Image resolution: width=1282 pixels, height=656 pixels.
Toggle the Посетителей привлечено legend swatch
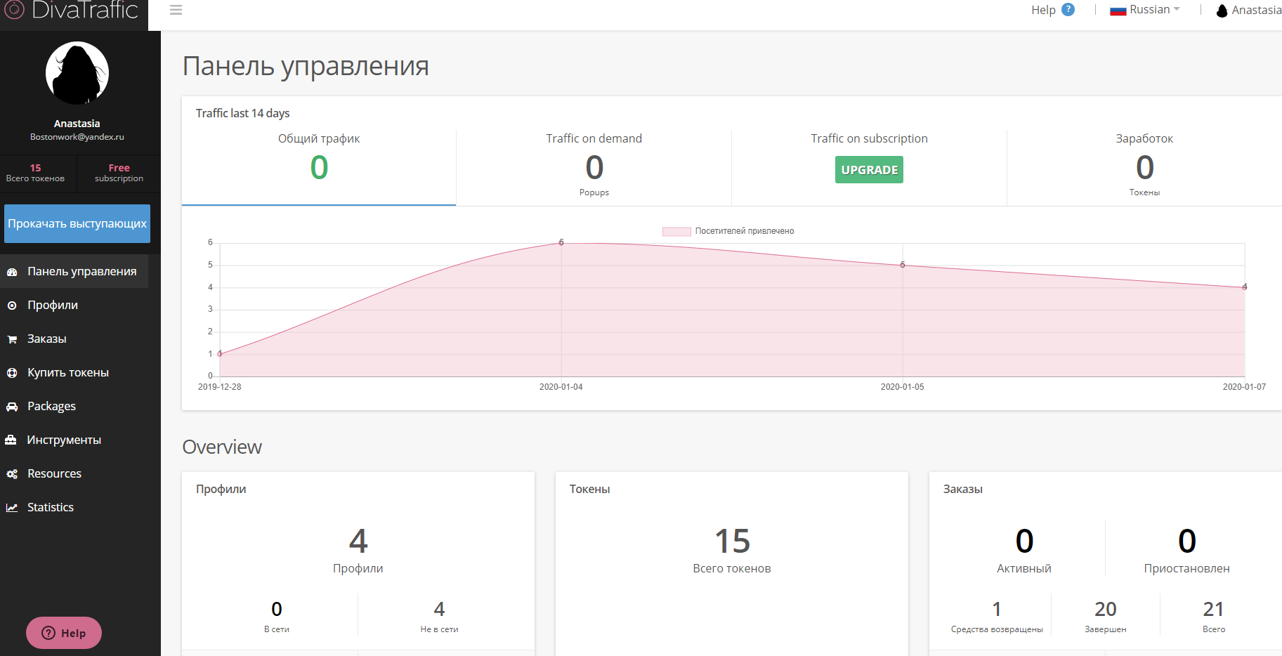[676, 231]
